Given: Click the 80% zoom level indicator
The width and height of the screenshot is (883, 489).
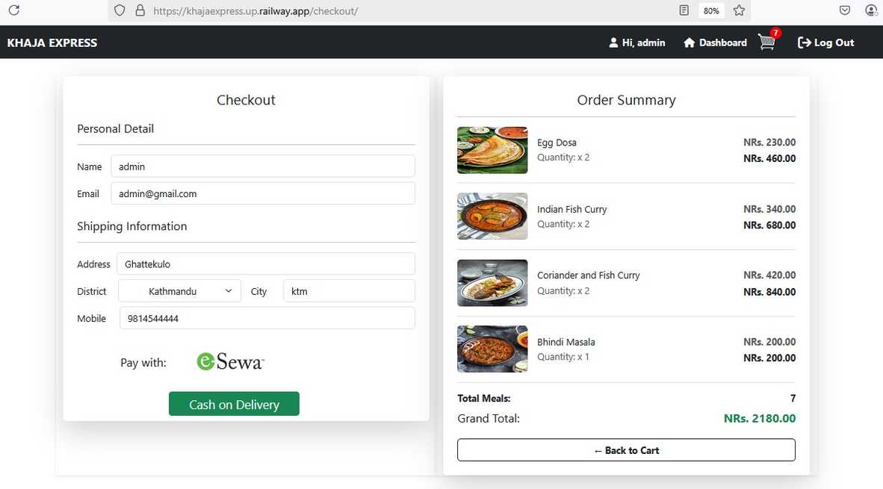Looking at the screenshot, I should [x=711, y=10].
